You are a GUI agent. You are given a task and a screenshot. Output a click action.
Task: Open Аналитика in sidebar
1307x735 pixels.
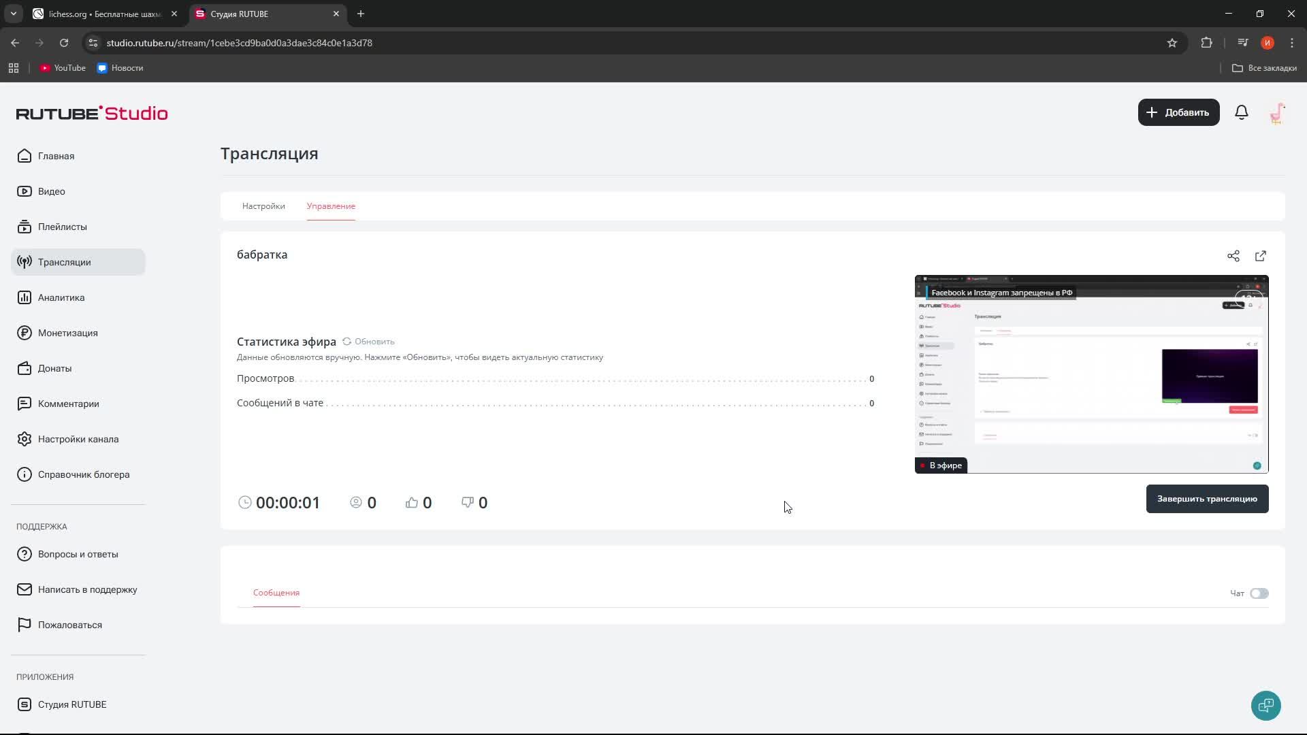pyautogui.click(x=61, y=297)
